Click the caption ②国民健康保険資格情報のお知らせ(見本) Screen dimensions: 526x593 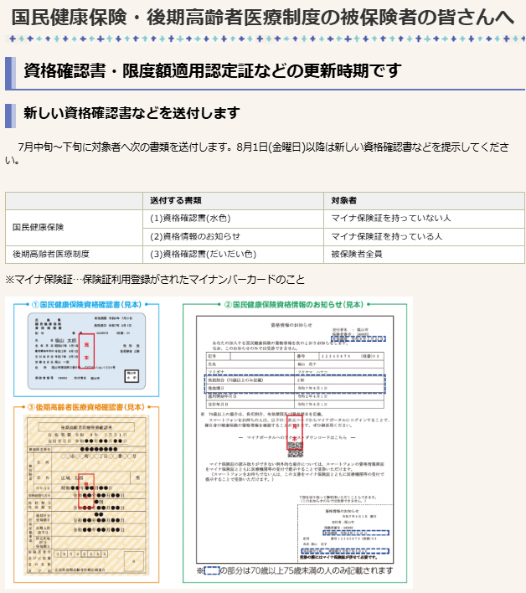tap(294, 305)
